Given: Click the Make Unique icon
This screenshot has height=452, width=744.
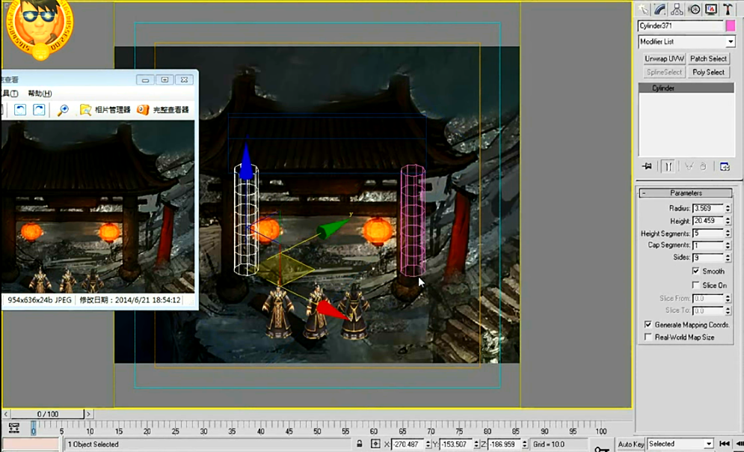Looking at the screenshot, I should coord(689,166).
